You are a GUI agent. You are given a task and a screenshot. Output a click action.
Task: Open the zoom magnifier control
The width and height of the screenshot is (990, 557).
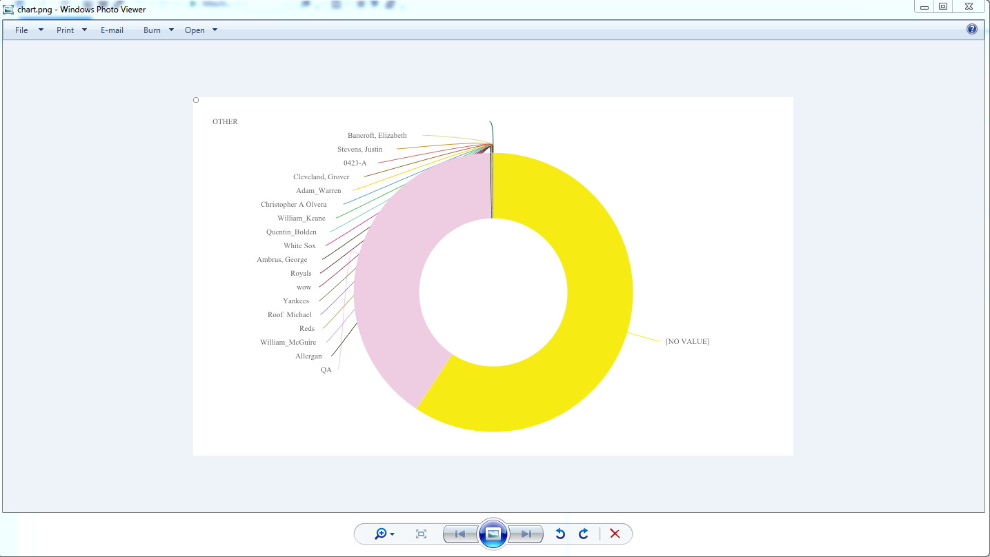click(x=384, y=534)
